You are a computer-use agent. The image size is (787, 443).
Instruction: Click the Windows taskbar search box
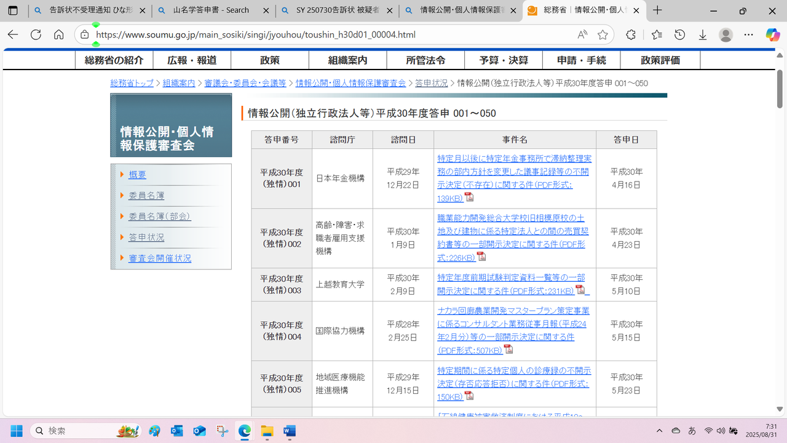pos(87,431)
